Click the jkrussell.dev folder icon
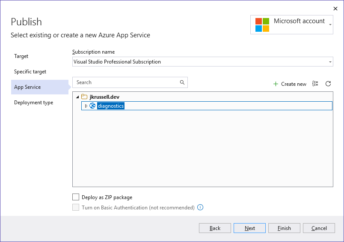The width and height of the screenshot is (344, 242). [x=84, y=97]
